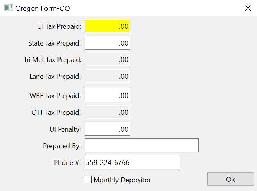Click the State Tax Prepaid amount field
The height and width of the screenshot is (191, 257).
click(107, 43)
